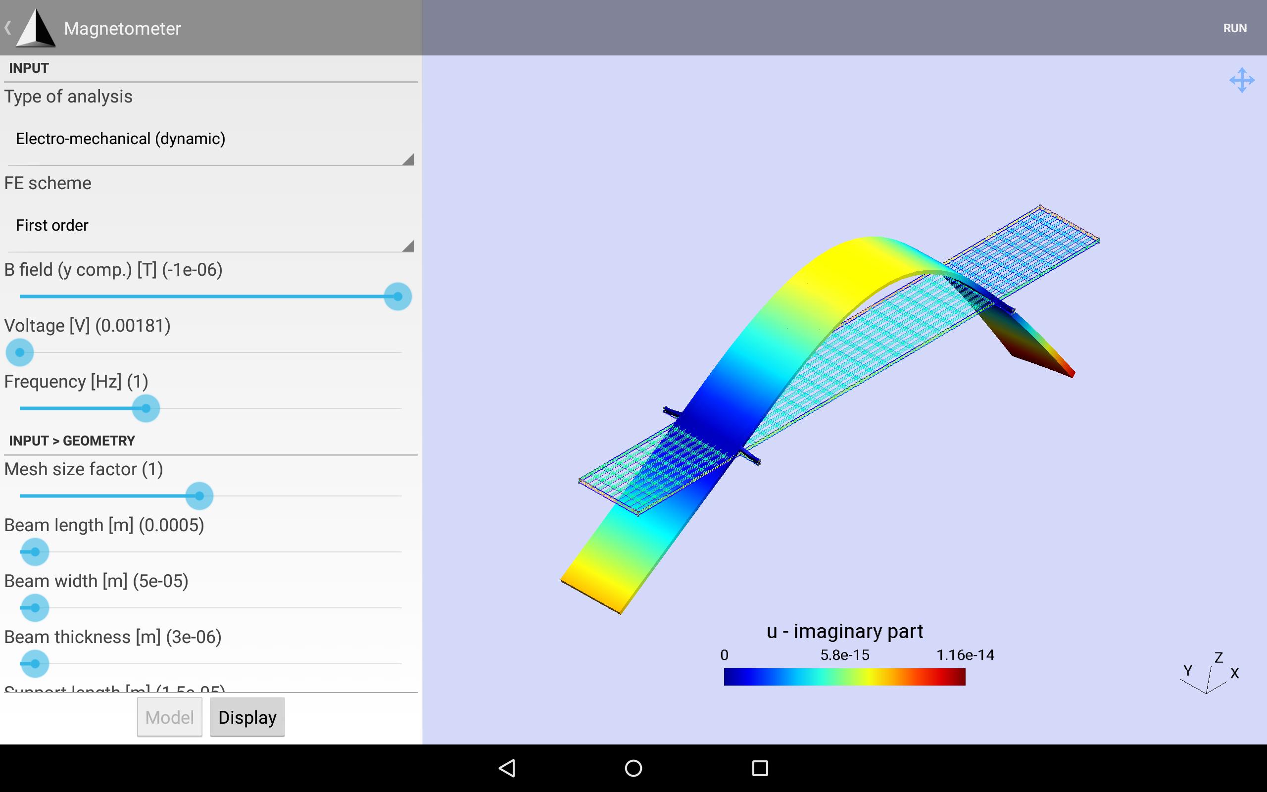The width and height of the screenshot is (1267, 792).
Task: Tap the Android back navigation button
Action: pos(506,768)
